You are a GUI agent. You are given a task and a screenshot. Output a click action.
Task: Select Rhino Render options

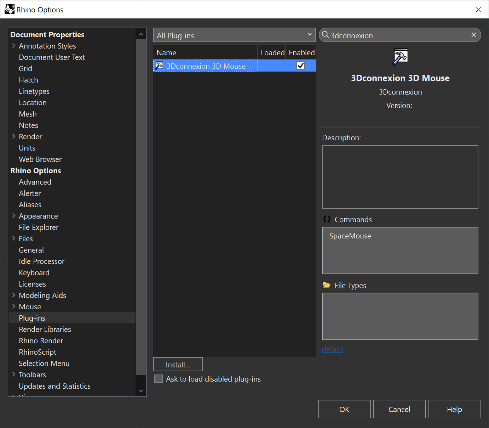(x=41, y=340)
